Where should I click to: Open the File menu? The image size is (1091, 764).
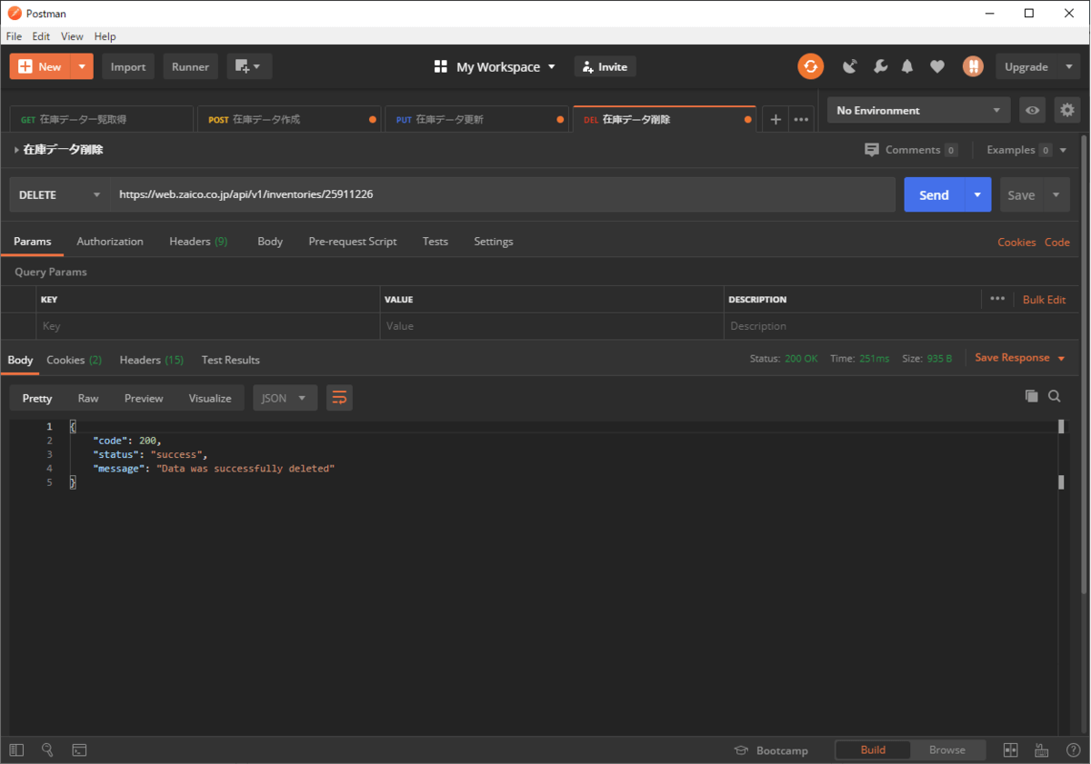(x=14, y=36)
